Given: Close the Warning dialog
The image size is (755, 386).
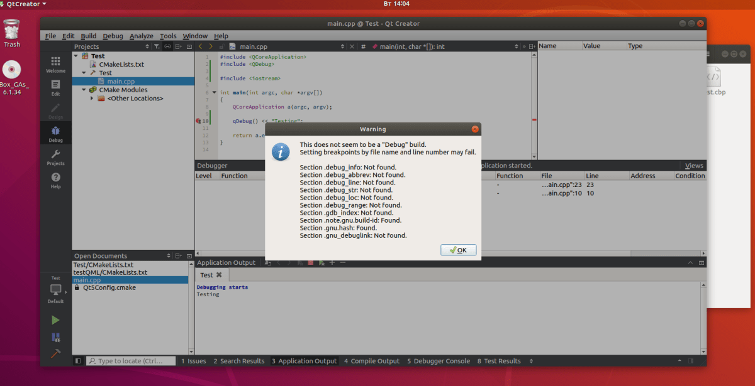Looking at the screenshot, I should pos(475,129).
